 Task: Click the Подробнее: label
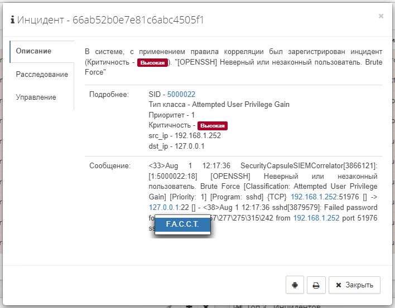(109, 95)
